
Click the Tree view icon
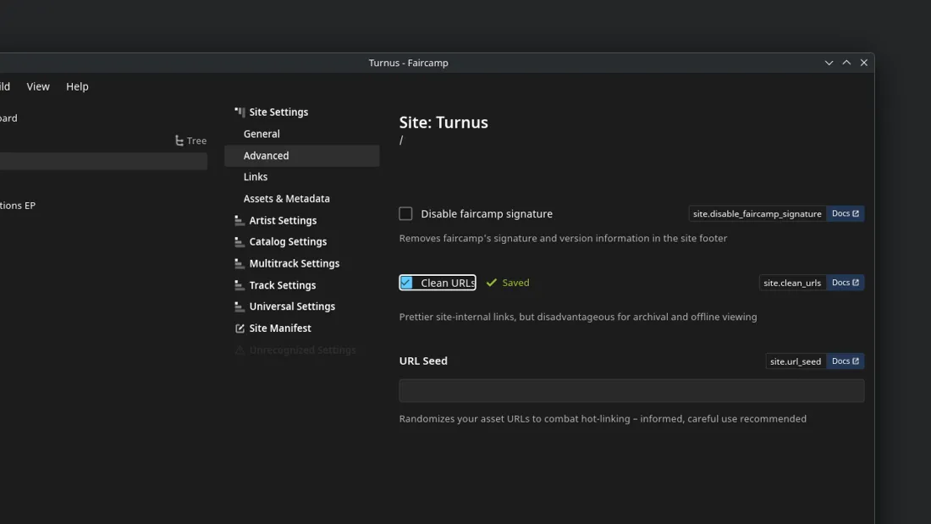179,141
